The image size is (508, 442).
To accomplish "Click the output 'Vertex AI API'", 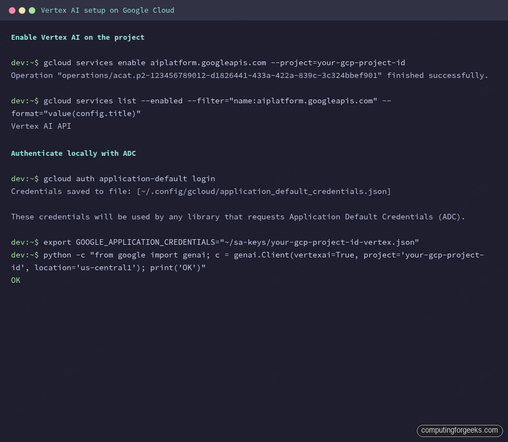I will click(x=41, y=126).
